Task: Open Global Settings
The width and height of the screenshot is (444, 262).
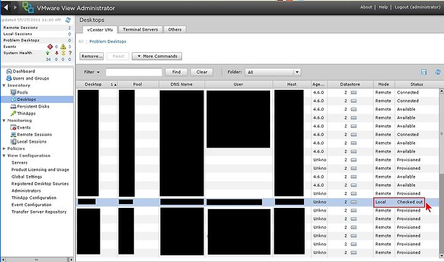Action: click(27, 177)
